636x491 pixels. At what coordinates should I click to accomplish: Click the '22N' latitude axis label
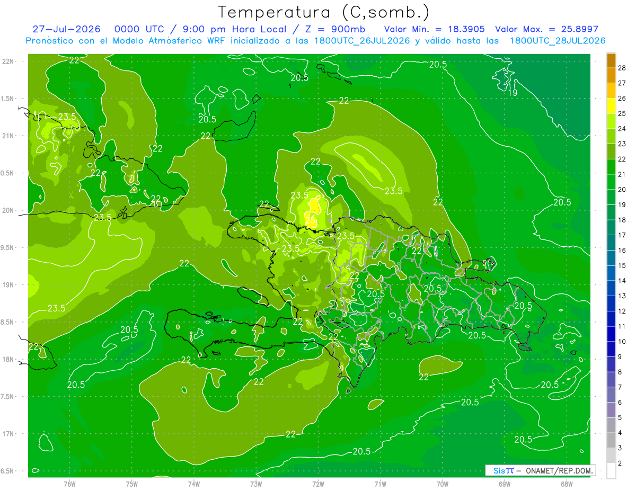coord(8,61)
